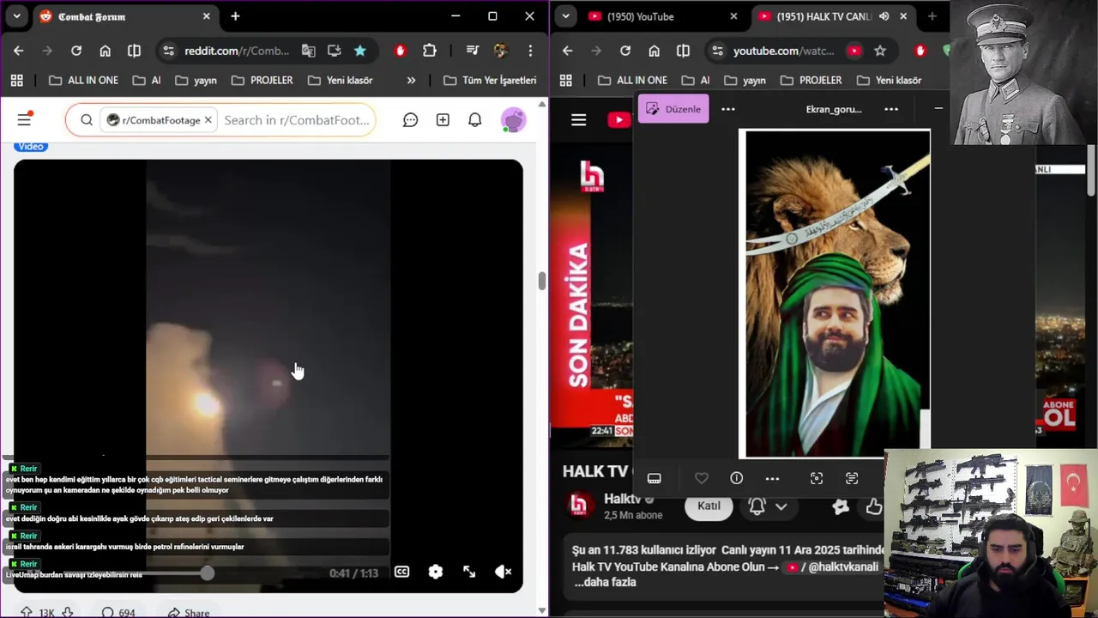Open apps grid in left bookmarks bar

[x=16, y=80]
